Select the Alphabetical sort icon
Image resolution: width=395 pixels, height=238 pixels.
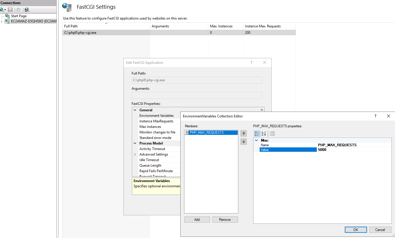click(x=263, y=134)
